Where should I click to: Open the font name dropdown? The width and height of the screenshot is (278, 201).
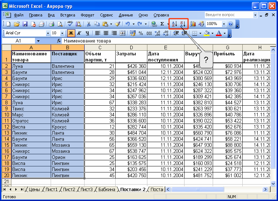pyautogui.click(x=48, y=33)
